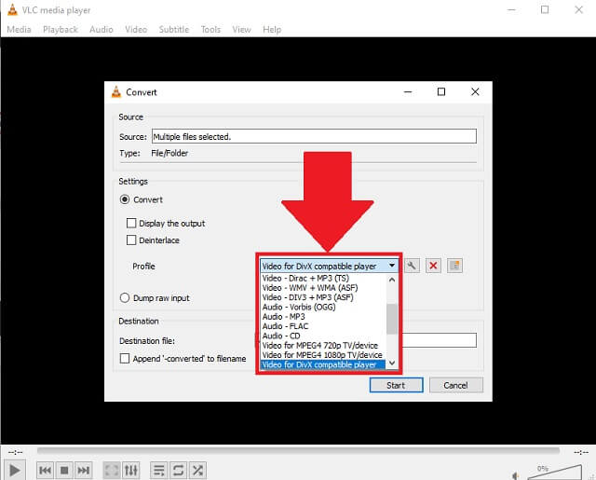Minimize the Convert dialog
Screen dimensions: 596x480
point(408,92)
